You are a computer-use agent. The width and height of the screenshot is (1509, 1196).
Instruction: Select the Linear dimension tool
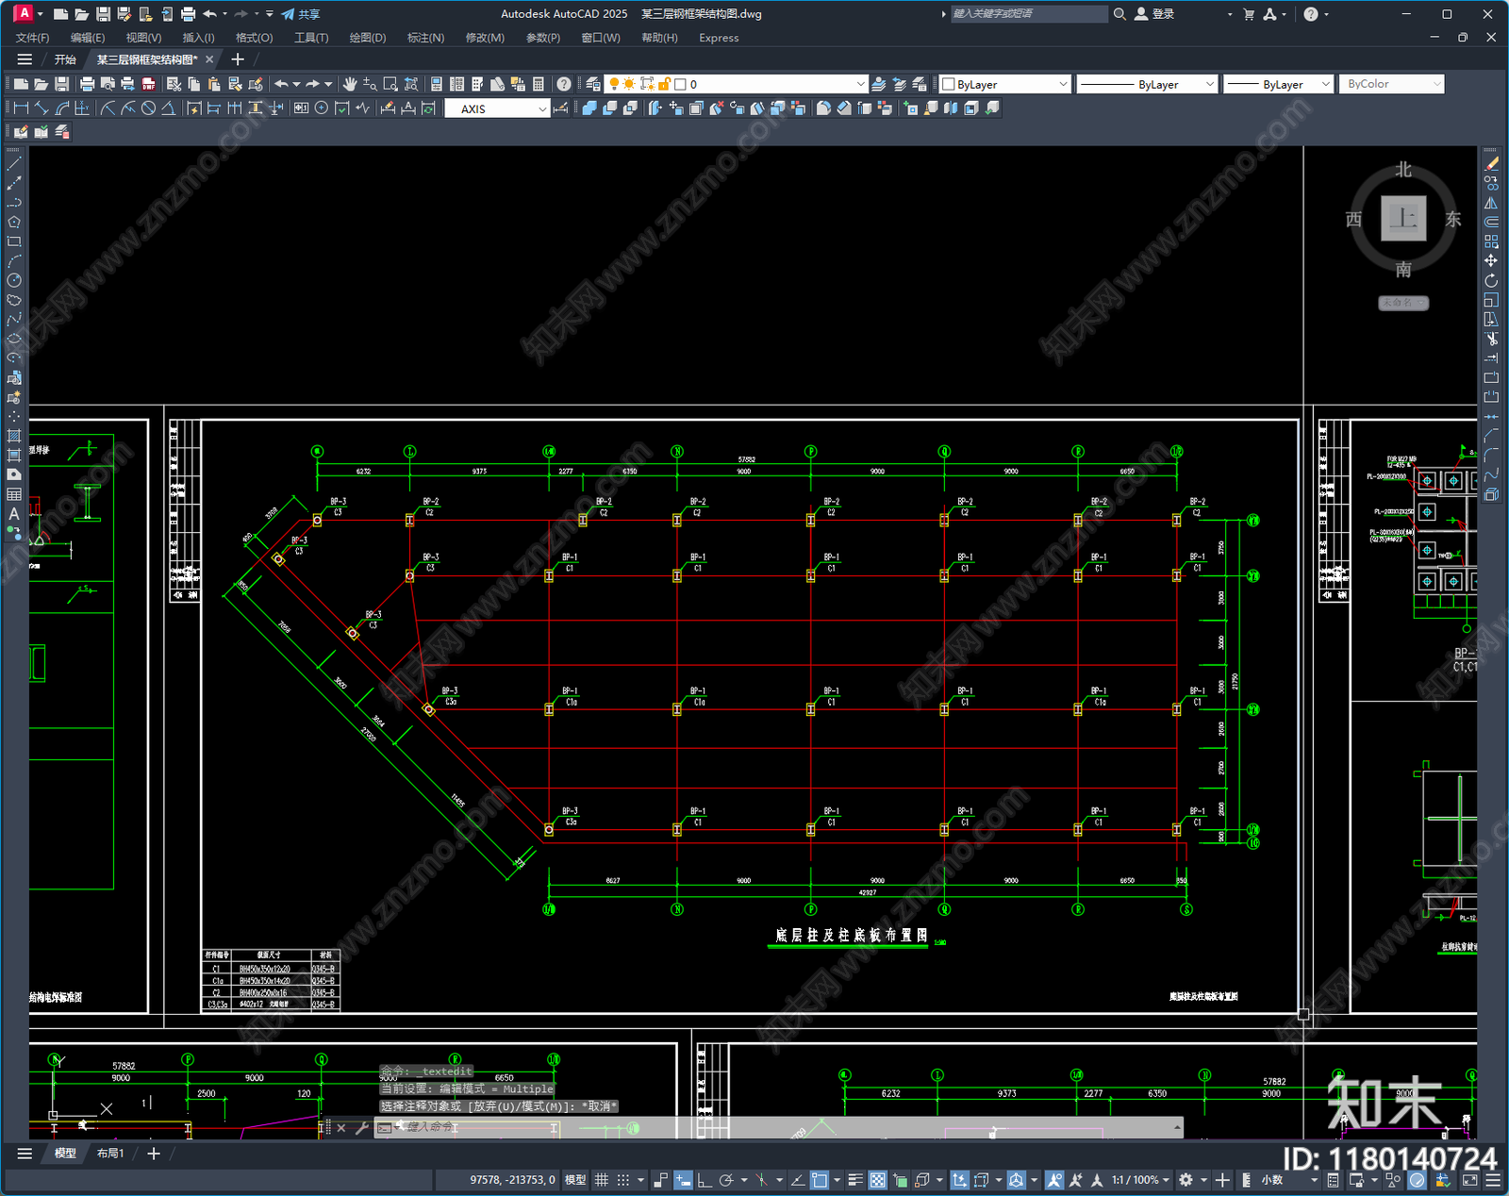click(x=21, y=108)
